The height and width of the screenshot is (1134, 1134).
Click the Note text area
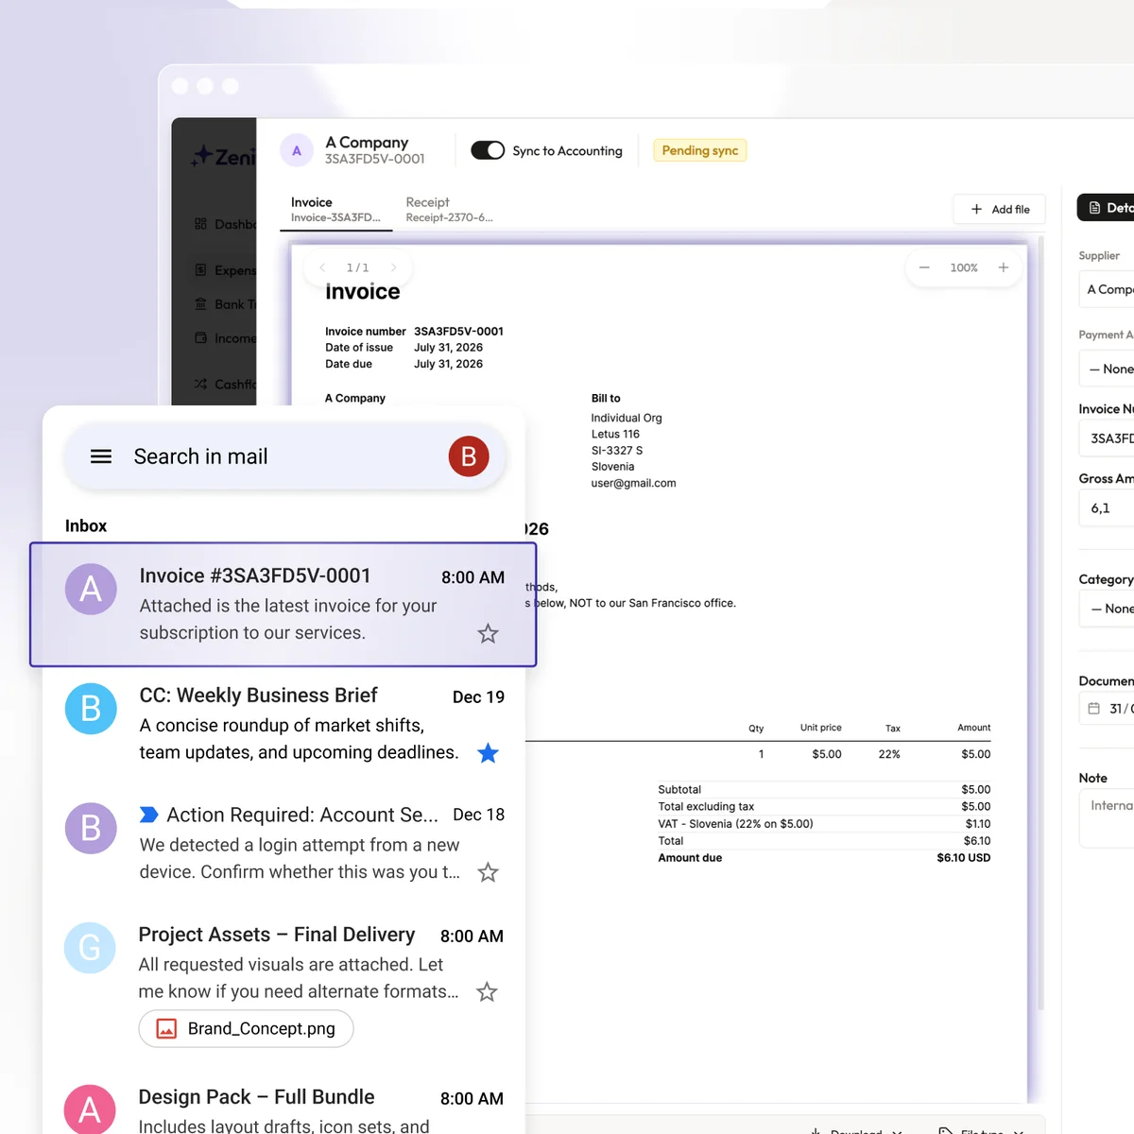click(x=1107, y=818)
